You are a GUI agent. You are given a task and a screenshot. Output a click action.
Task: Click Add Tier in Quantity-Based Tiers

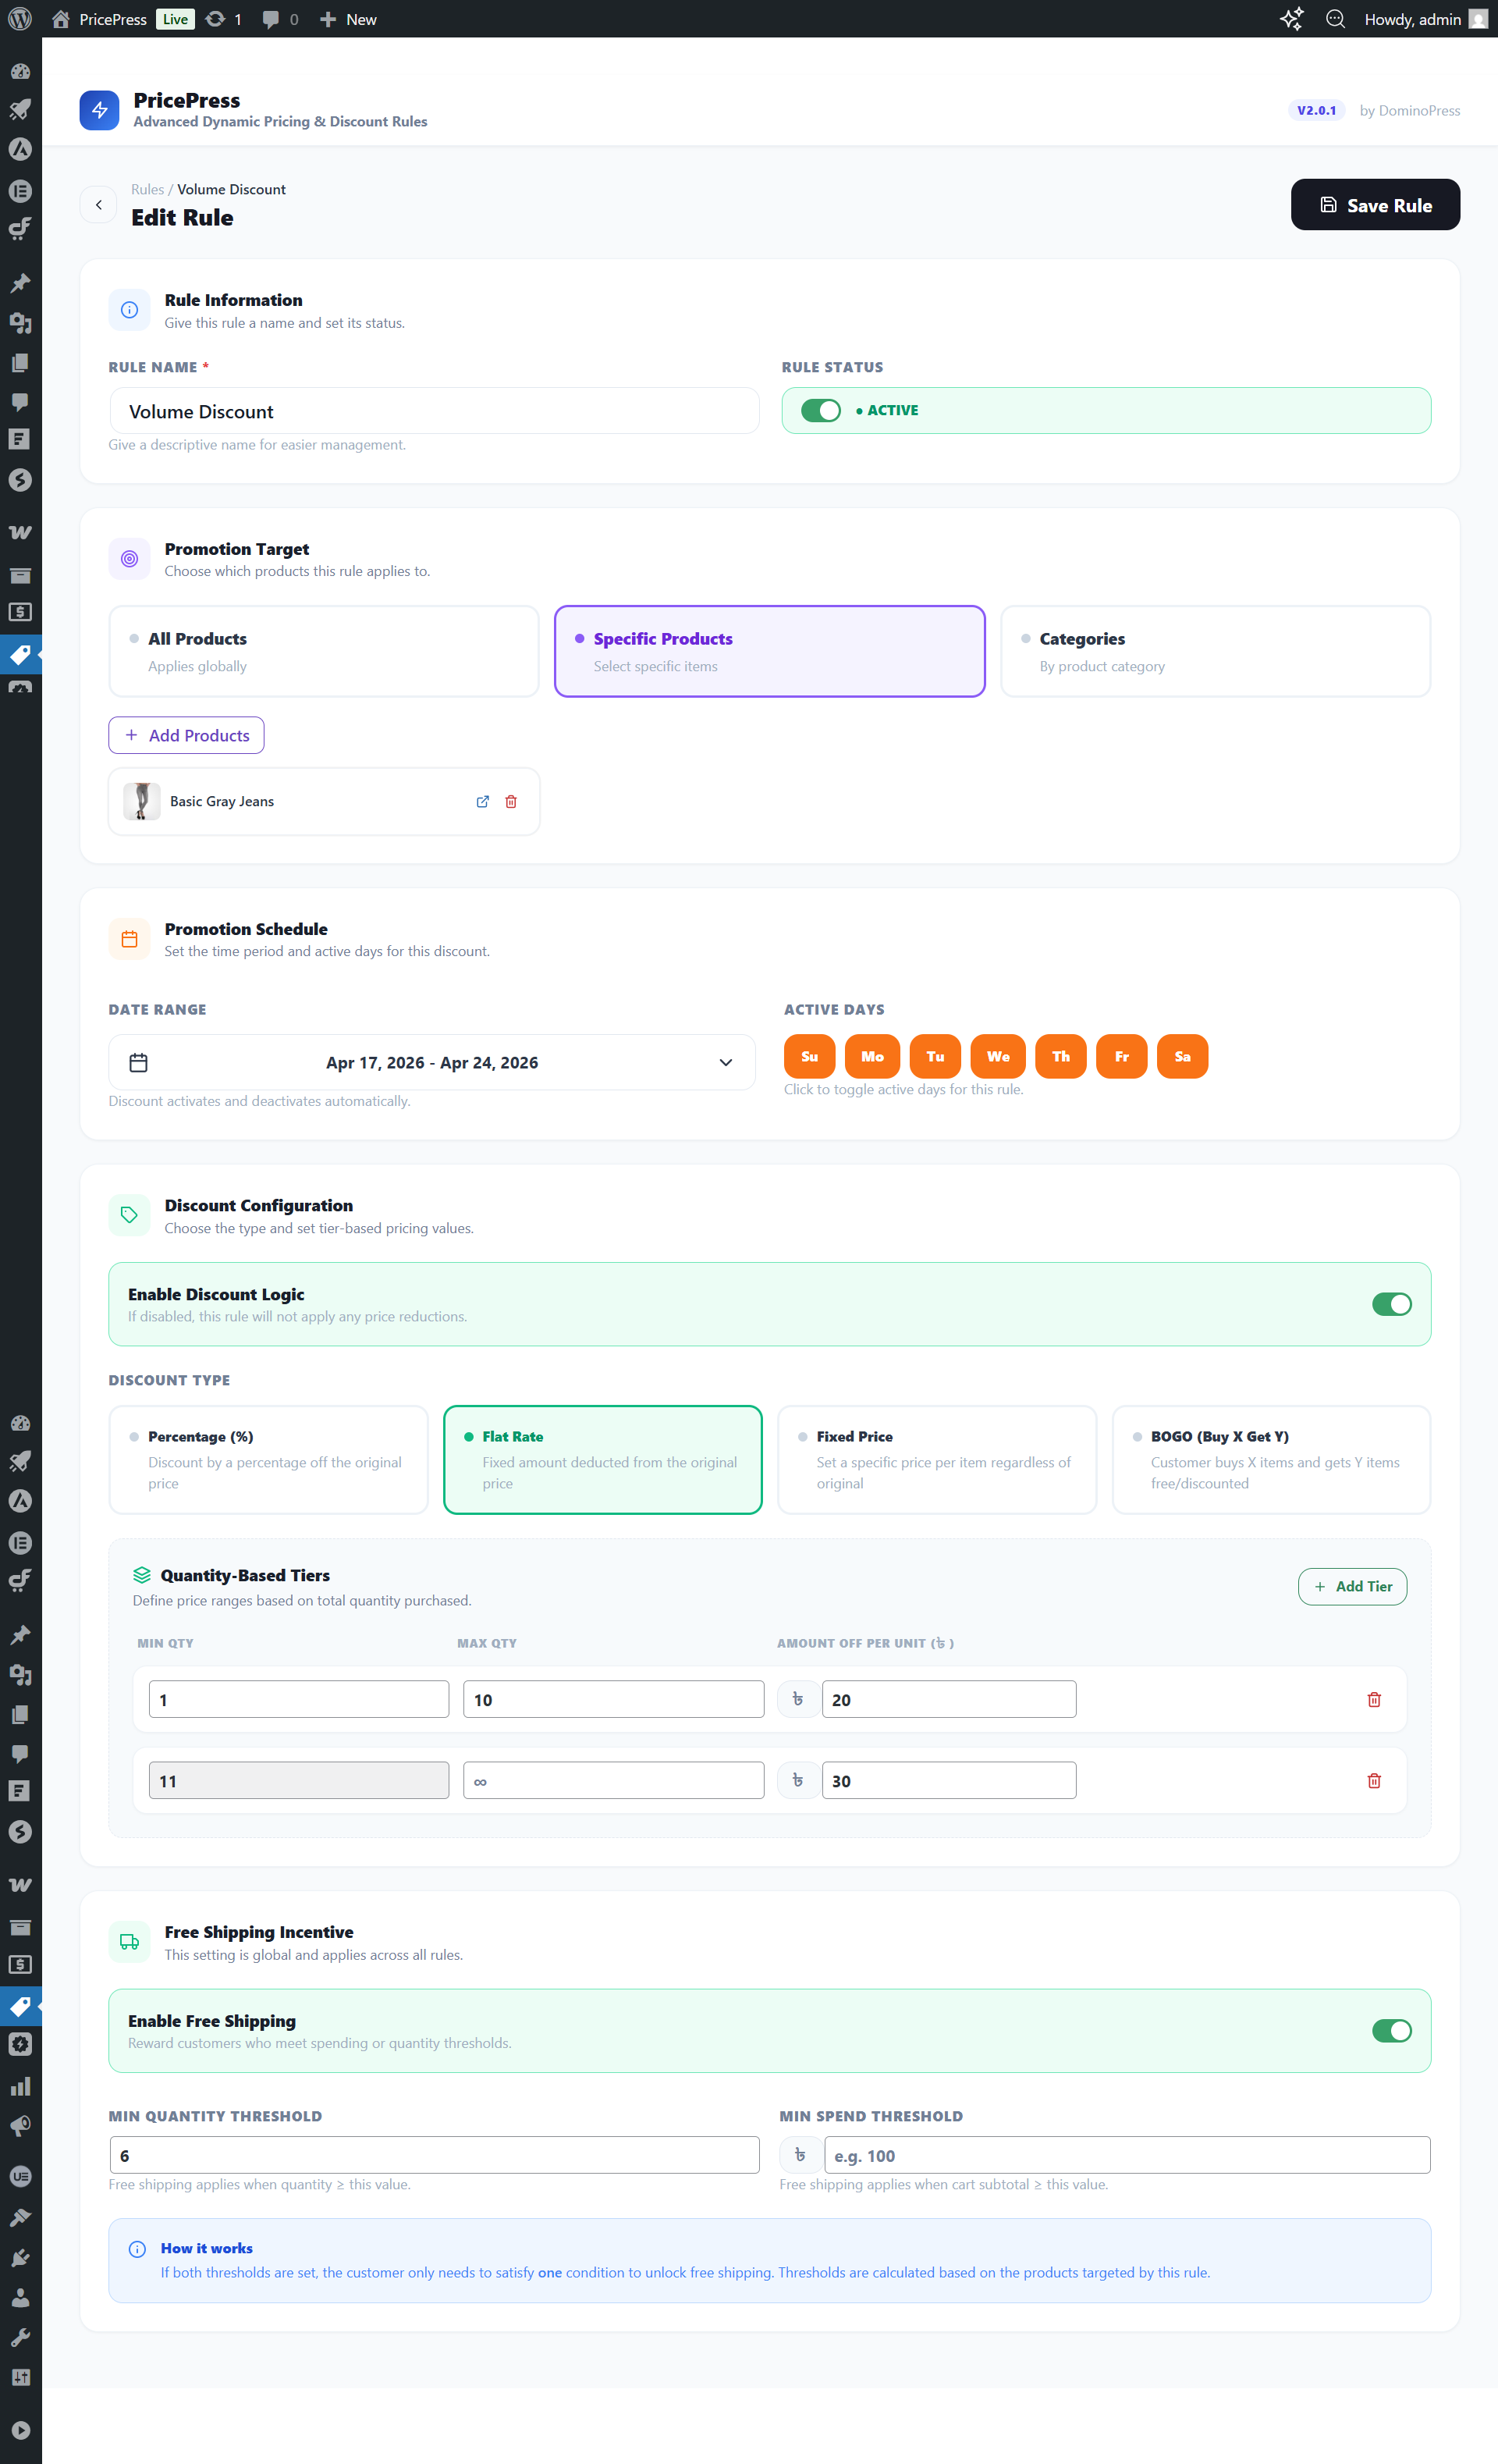tap(1352, 1586)
